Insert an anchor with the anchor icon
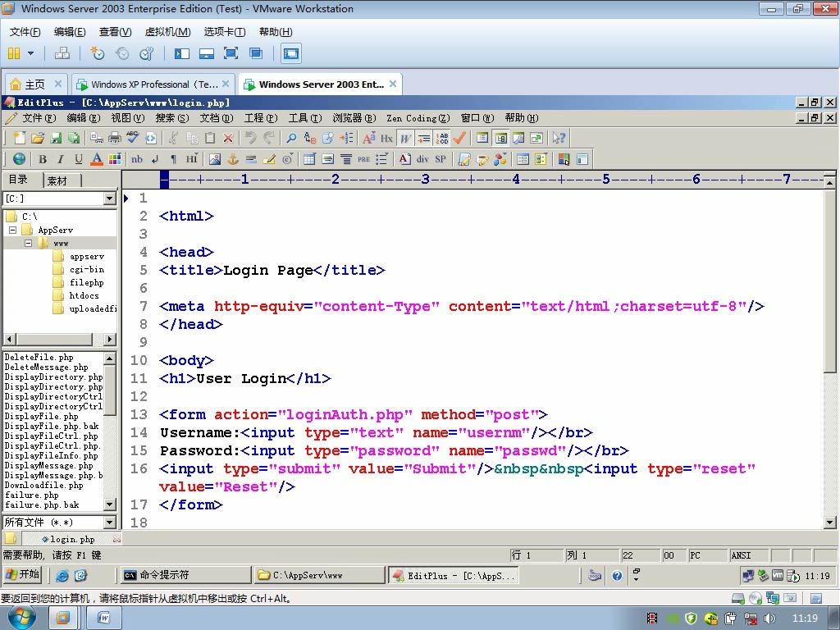 [x=233, y=159]
